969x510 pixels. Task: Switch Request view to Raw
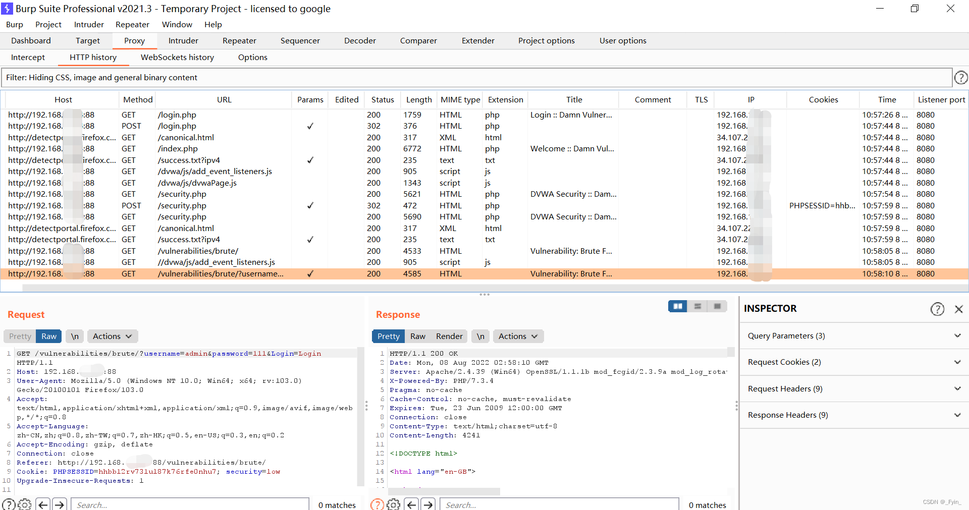click(x=49, y=336)
